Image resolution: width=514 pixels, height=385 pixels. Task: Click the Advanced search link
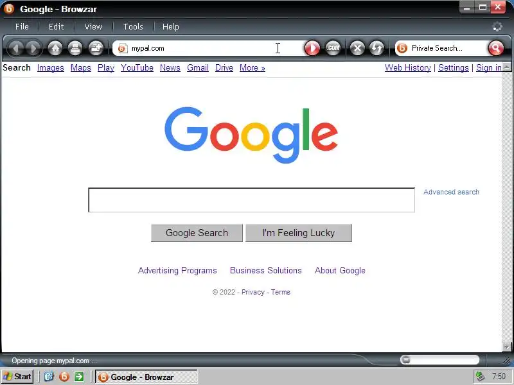[x=451, y=192]
